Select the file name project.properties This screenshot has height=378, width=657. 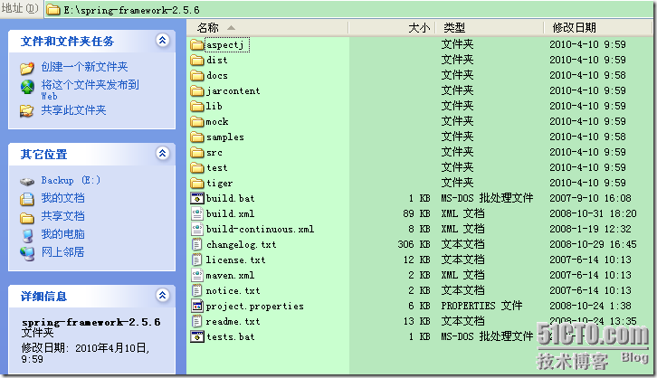pyautogui.click(x=255, y=306)
